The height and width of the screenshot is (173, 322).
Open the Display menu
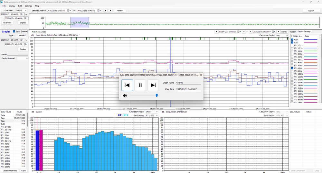point(12,6)
